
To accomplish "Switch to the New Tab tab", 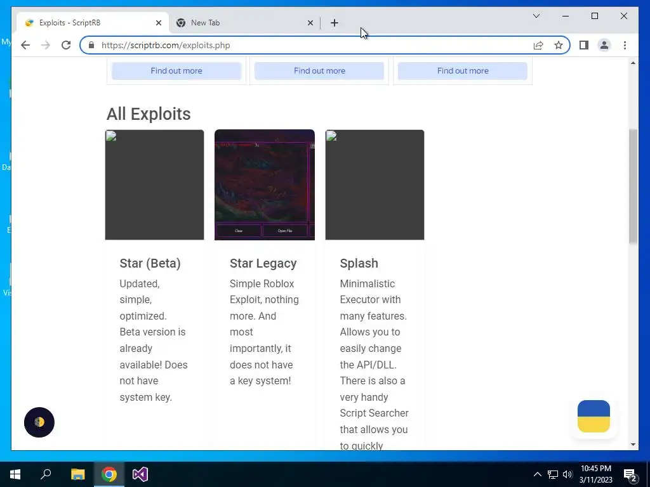I will [244, 23].
